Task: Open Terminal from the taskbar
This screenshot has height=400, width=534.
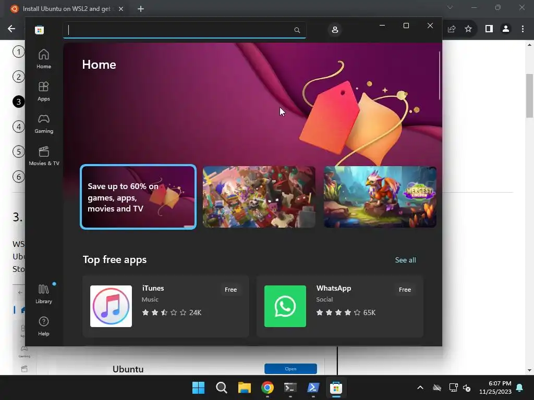Action: pos(290,387)
